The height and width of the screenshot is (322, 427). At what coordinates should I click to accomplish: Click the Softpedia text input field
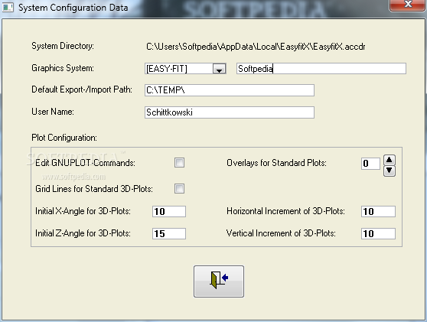point(321,68)
